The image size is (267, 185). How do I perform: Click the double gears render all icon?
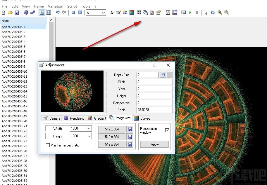pyautogui.click(x=33, y=13)
